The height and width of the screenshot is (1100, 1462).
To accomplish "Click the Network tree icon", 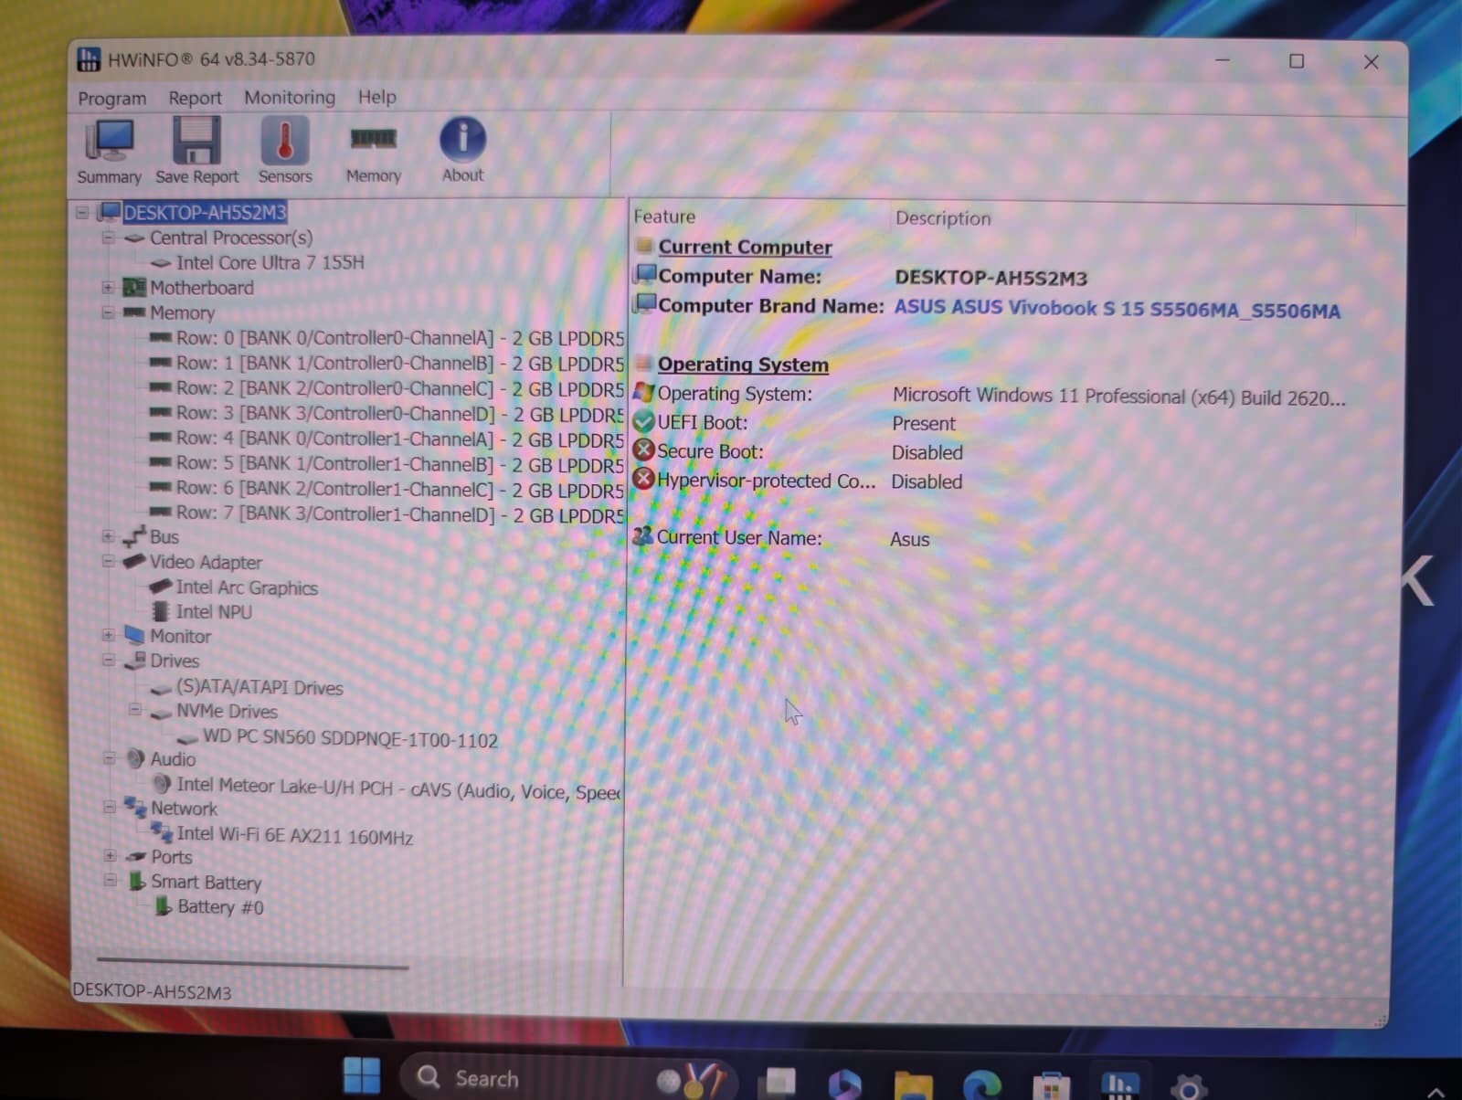I will 135,807.
